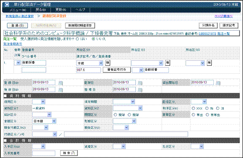Open calendar picker for 配架日

140,83
